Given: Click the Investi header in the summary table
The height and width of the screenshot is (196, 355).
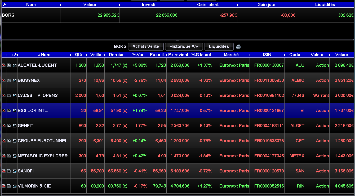Looking at the screenshot, I should click(x=149, y=5).
